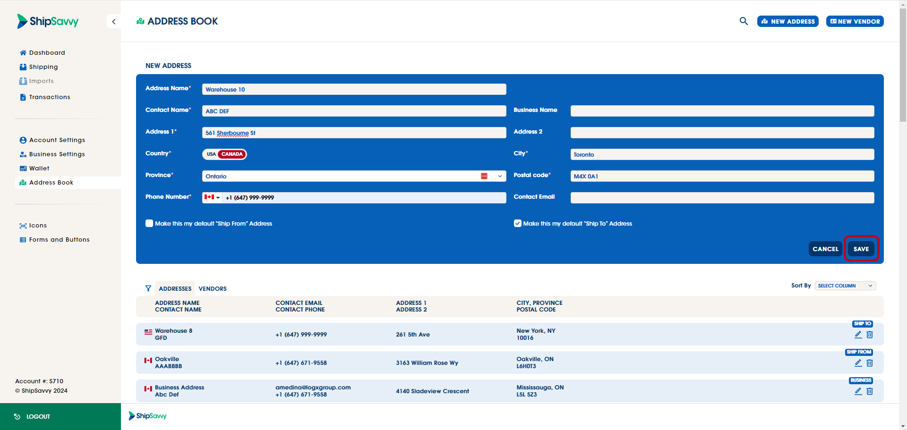Viewport: 907px width, 430px height.
Task: Delete the Warehouse 8 address
Action: pyautogui.click(x=870, y=335)
